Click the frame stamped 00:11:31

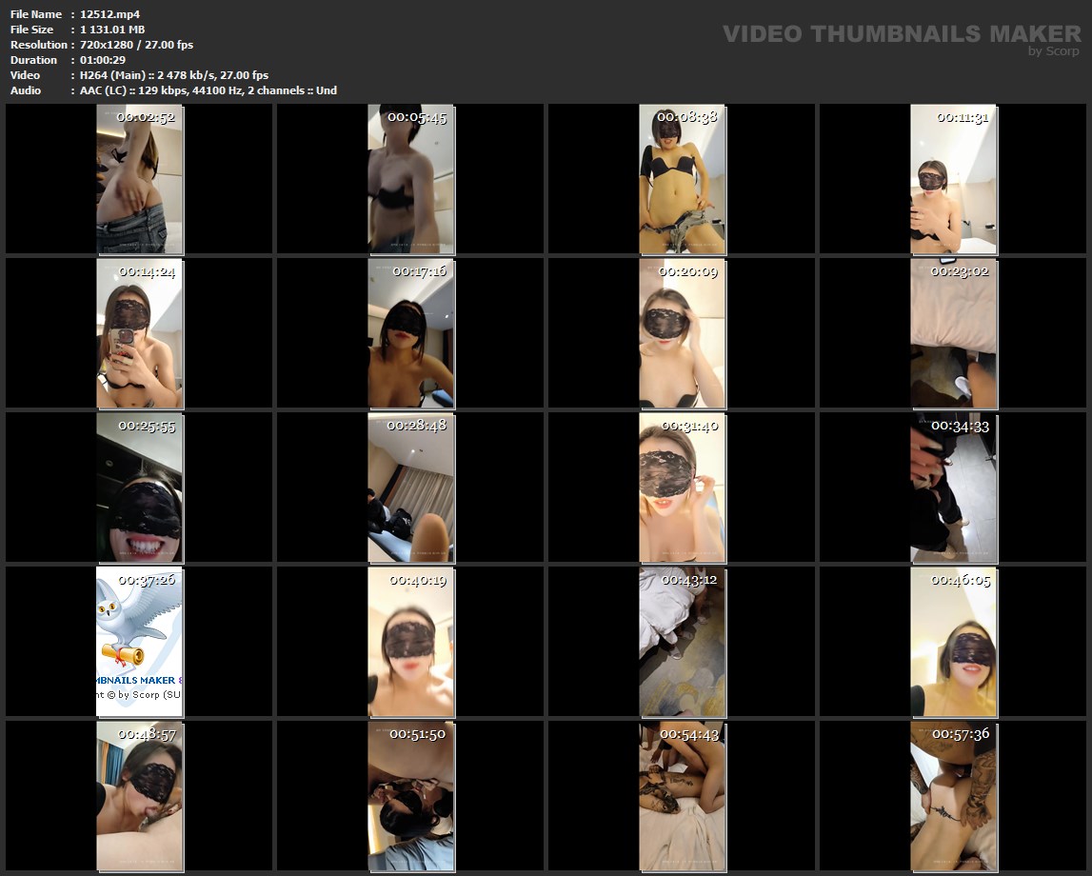[x=953, y=179]
